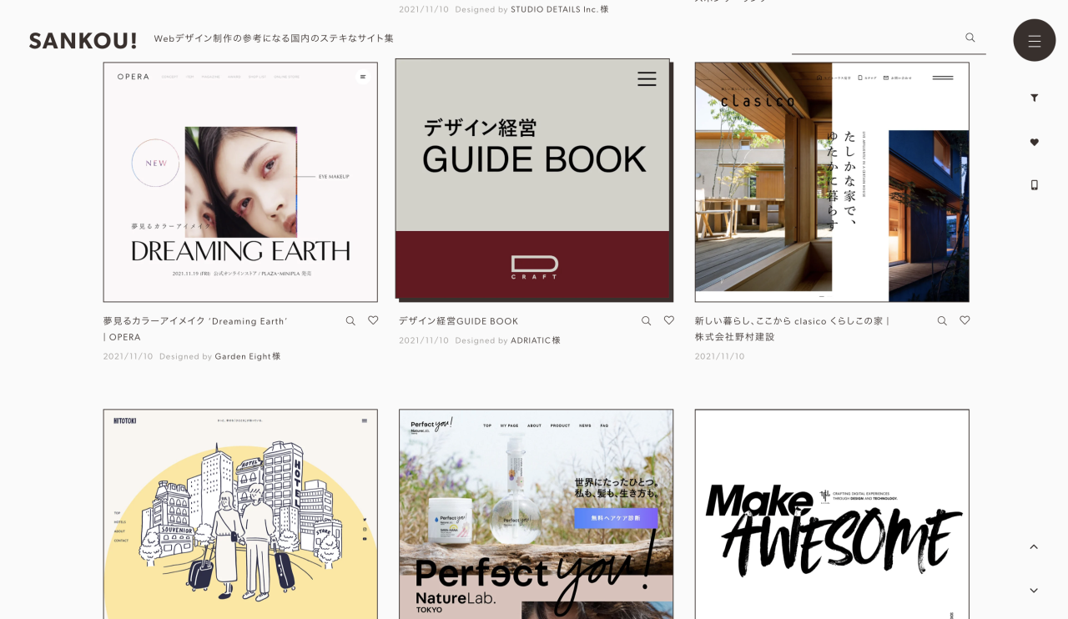The width and height of the screenshot is (1068, 619).
Task: Click designer link Garden Eight様
Action: click(x=247, y=356)
